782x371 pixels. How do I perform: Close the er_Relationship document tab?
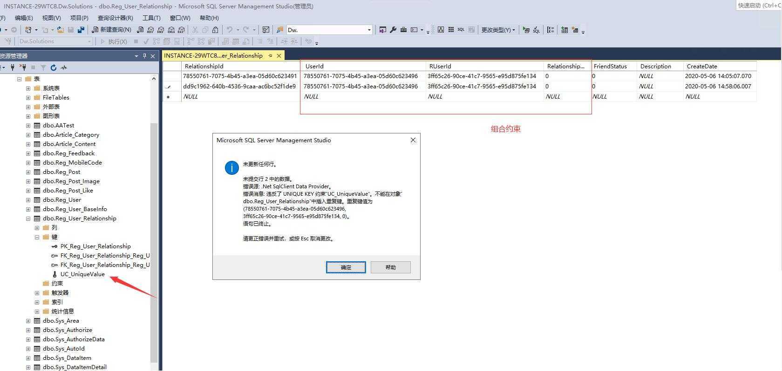[279, 55]
